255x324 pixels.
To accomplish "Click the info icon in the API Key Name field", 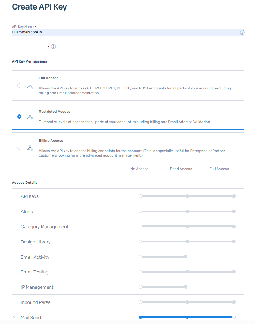I will (x=242, y=32).
